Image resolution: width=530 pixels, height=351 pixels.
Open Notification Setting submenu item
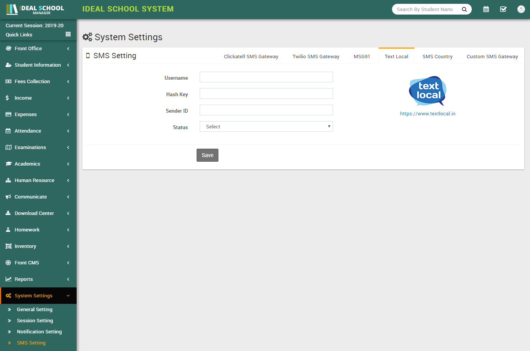coord(39,331)
